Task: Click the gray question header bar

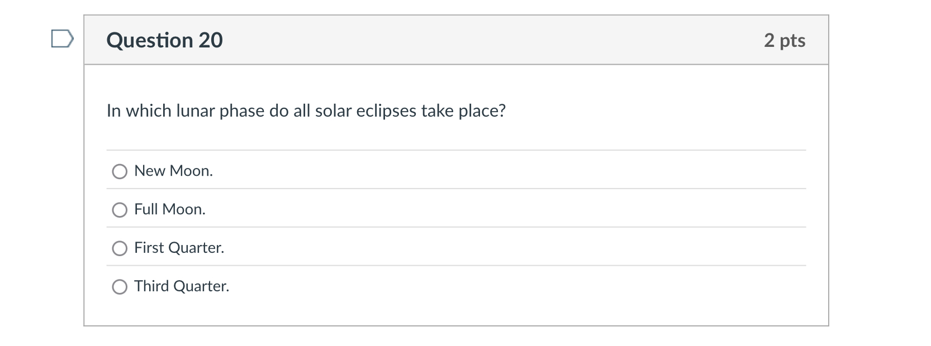Action: [x=456, y=40]
